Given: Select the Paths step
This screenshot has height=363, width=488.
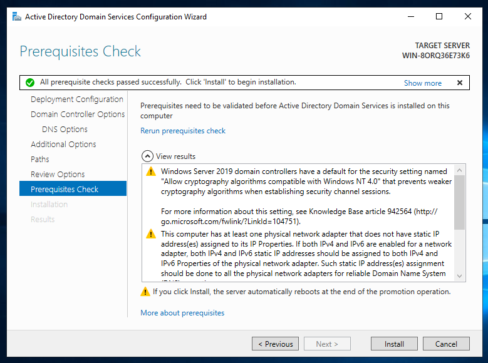Looking at the screenshot, I should coord(40,159).
